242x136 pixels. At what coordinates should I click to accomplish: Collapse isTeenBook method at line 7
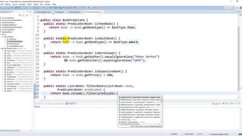coord(40,24)
